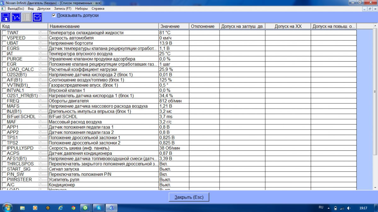Open the Выход(Esc) menu
This screenshot has height=212, width=378.
[16, 9]
